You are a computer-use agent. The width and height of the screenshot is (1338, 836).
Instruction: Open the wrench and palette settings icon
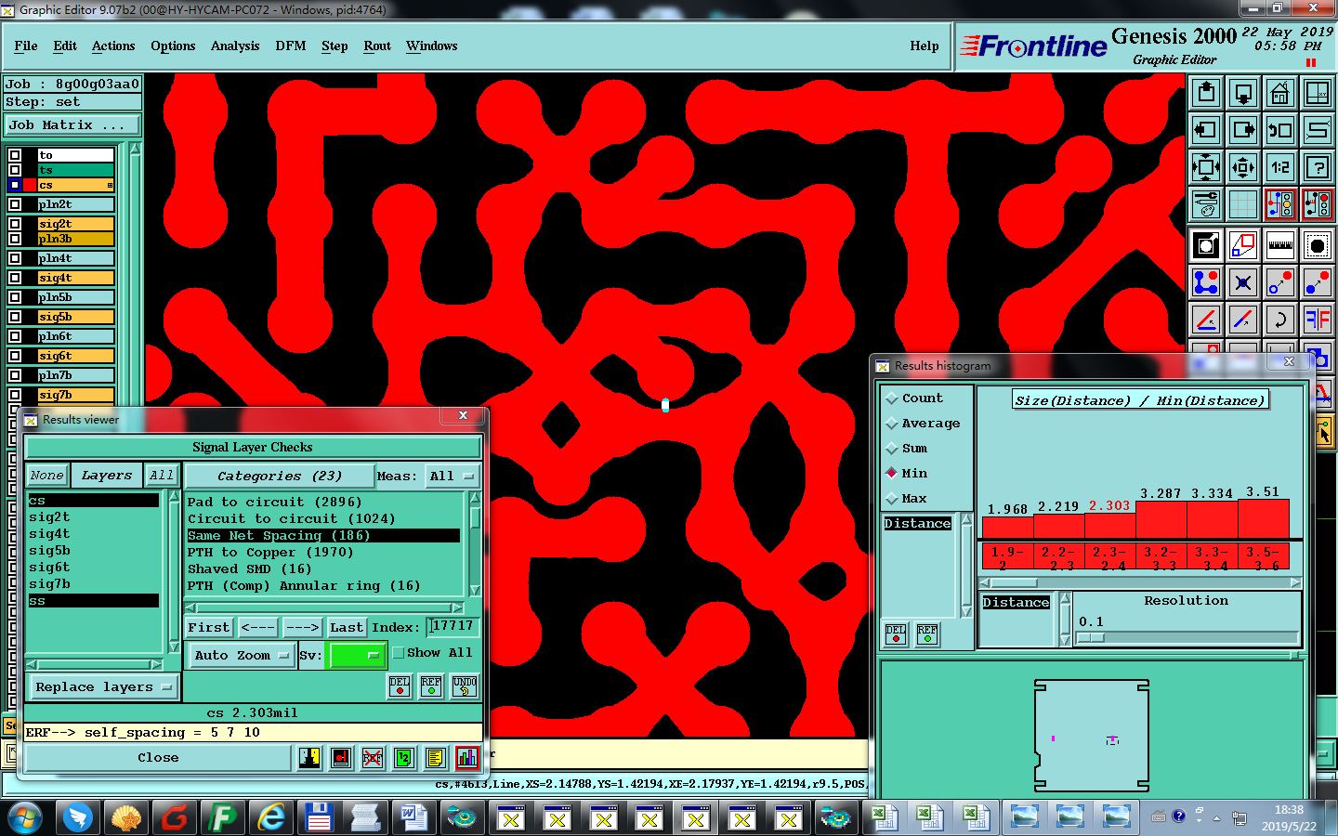1206,204
